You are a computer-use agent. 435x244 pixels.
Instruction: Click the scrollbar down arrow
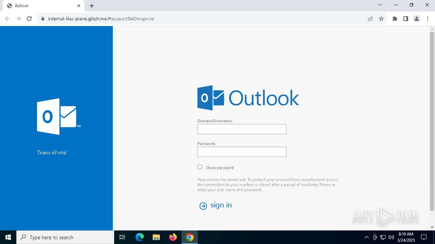[432, 227]
